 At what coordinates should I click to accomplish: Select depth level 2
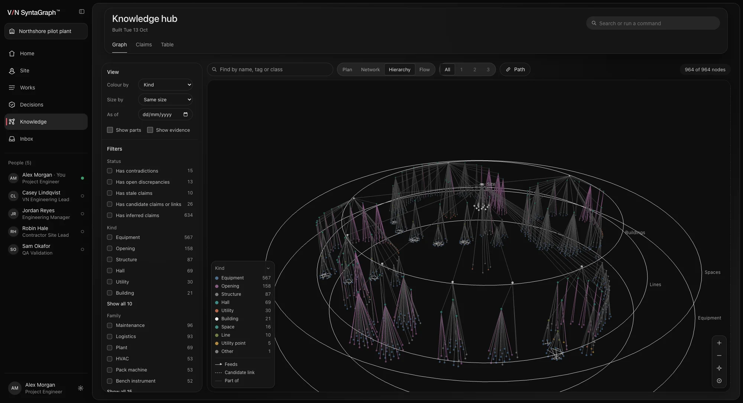[x=475, y=69]
